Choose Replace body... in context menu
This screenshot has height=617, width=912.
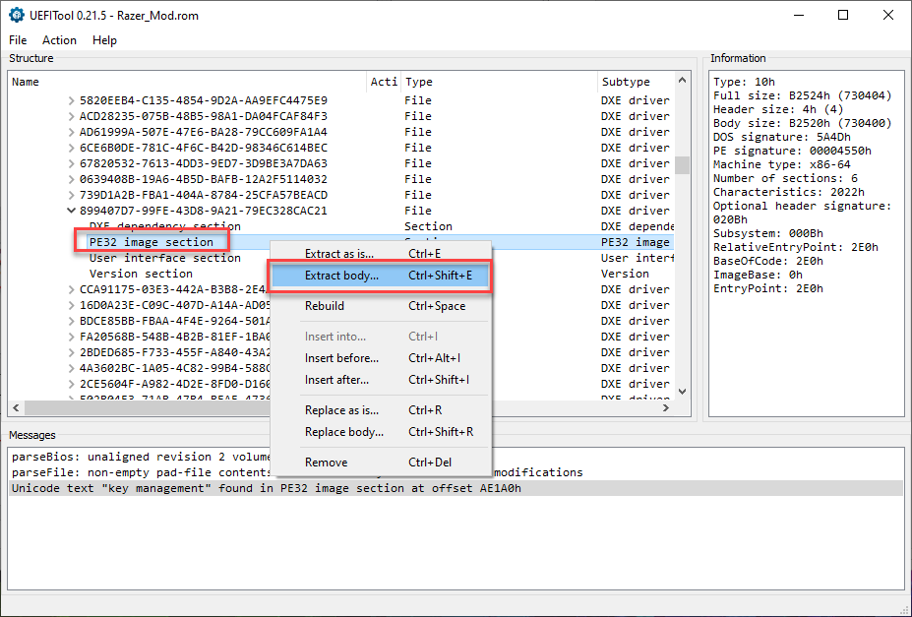click(381, 432)
